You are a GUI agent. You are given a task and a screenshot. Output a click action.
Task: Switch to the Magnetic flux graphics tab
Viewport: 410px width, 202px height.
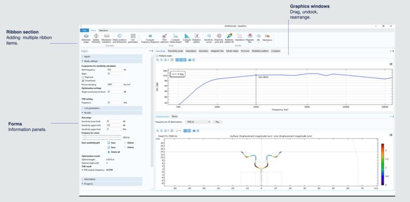(217, 51)
